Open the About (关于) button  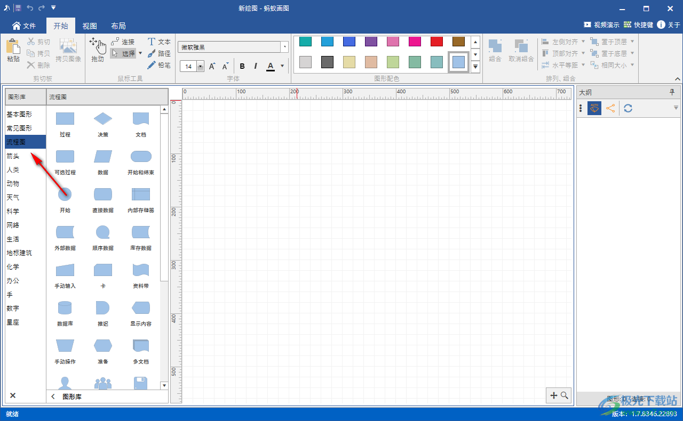[669, 25]
